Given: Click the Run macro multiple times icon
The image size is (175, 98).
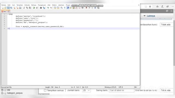Looking at the screenshot, I should pos(95,8).
